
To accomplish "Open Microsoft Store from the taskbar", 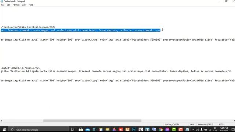I will [81, 129].
